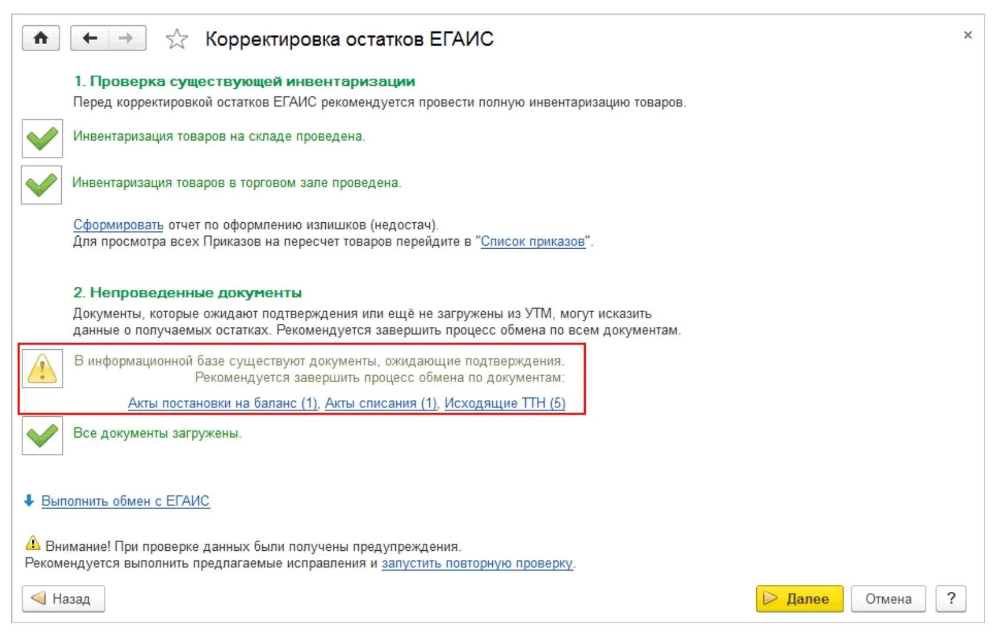Go back with the Назад button
Viewport: 998px width, 639px height.
[64, 599]
